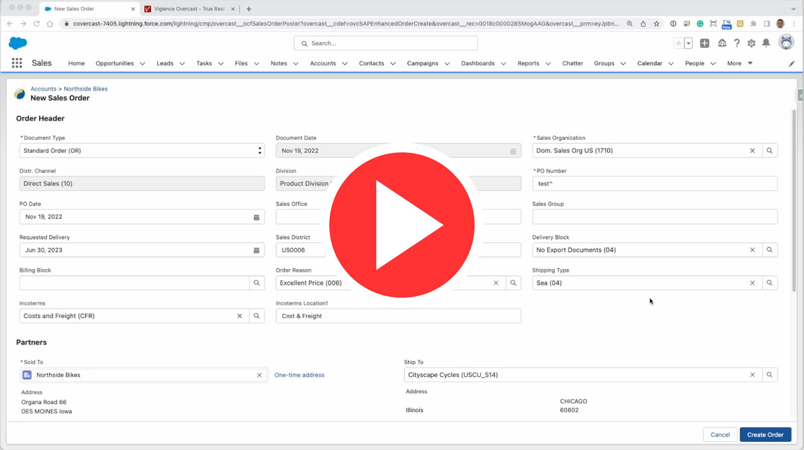The width and height of the screenshot is (804, 450).
Task: Play the video overlay button
Action: point(402,225)
